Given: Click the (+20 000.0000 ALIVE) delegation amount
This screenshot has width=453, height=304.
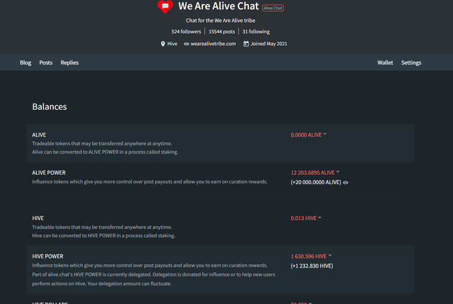Looking at the screenshot, I should pyautogui.click(x=316, y=182).
